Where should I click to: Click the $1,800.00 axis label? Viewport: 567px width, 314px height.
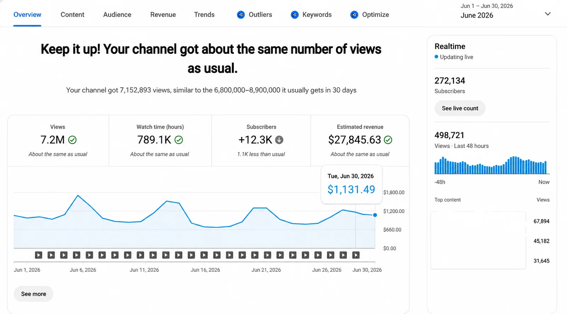[x=394, y=193]
